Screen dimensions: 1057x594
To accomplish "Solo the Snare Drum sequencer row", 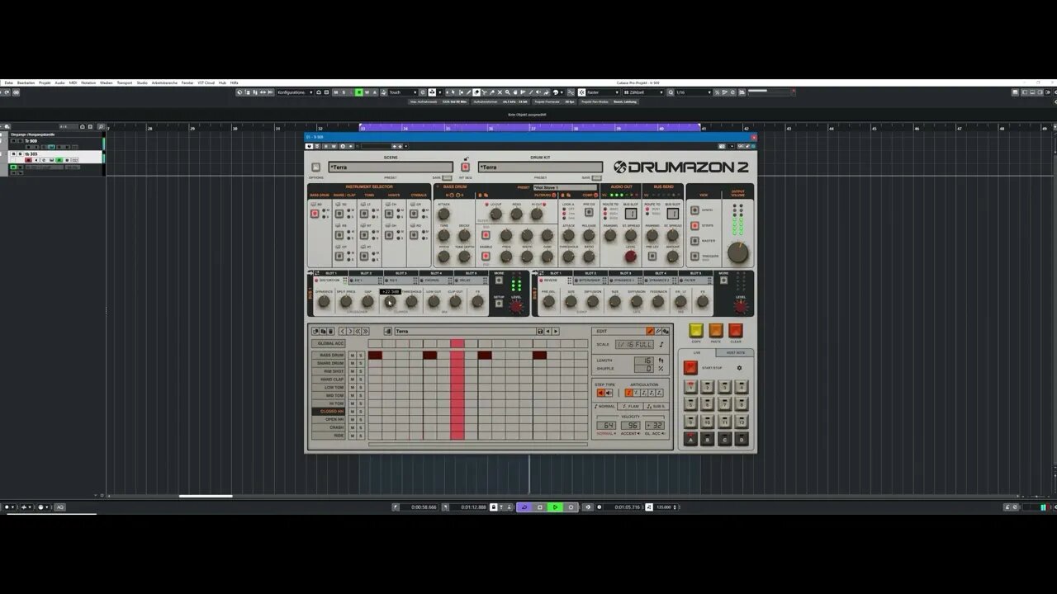I will [x=361, y=364].
